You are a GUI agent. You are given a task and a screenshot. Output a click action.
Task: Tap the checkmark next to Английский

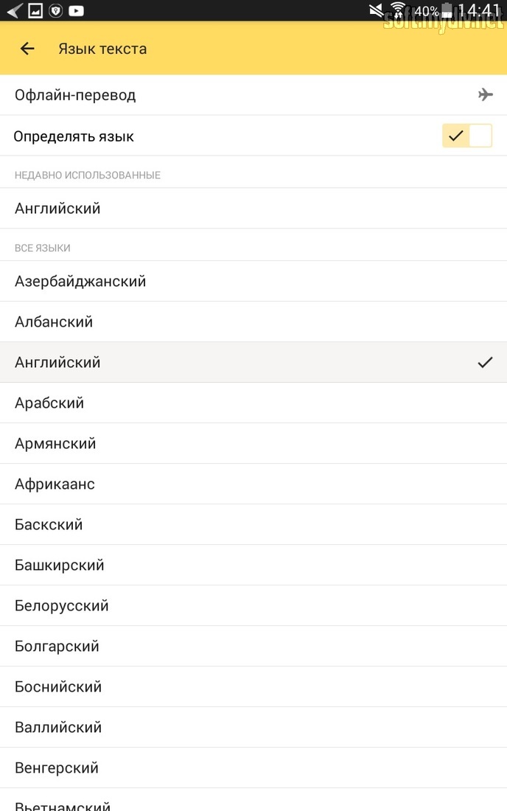(x=486, y=362)
